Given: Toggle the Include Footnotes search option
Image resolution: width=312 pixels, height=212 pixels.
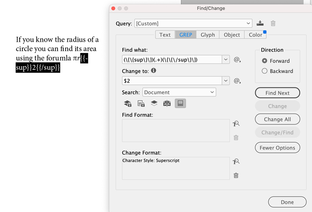Looking at the screenshot, I should coord(181,104).
